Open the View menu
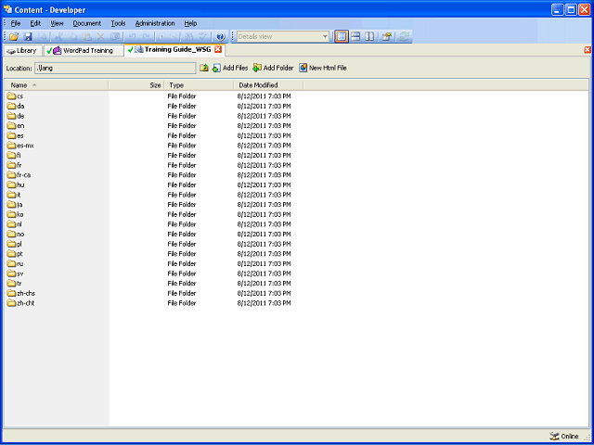This screenshot has width=594, height=445. pyautogui.click(x=57, y=23)
